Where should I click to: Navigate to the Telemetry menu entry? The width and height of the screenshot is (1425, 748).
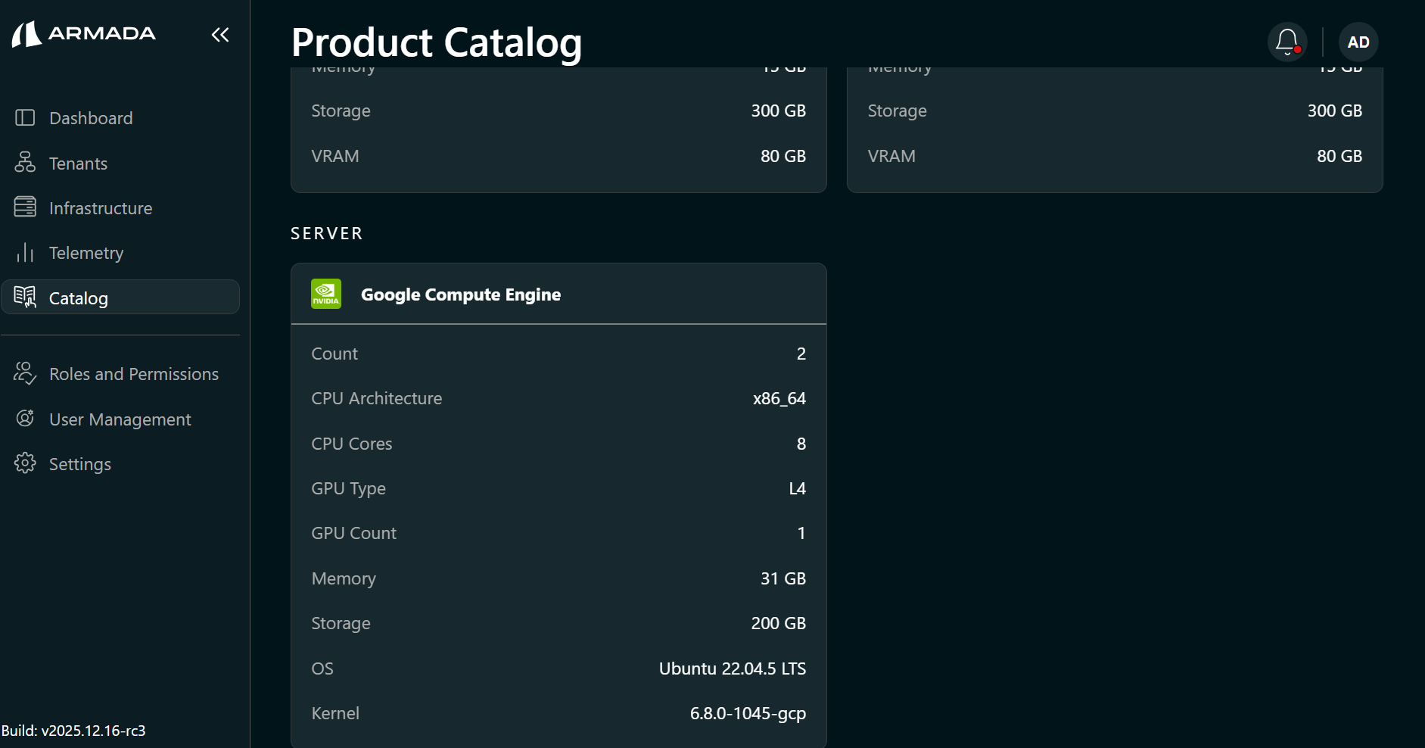click(86, 253)
